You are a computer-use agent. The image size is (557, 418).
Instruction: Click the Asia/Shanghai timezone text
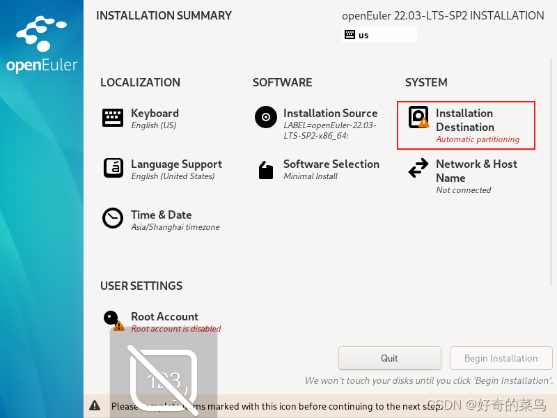175,227
